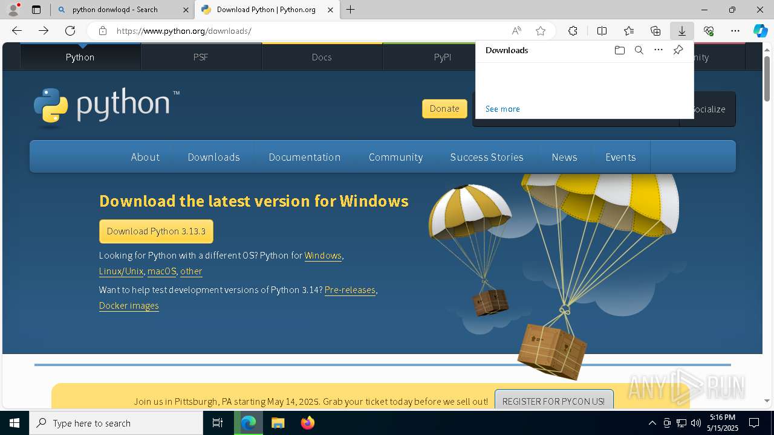Launch Firefox from taskbar
Image resolution: width=774 pixels, height=435 pixels.
pos(307,423)
